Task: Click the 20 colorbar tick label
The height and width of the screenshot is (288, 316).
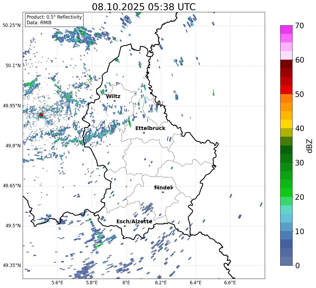Action: coord(299,197)
